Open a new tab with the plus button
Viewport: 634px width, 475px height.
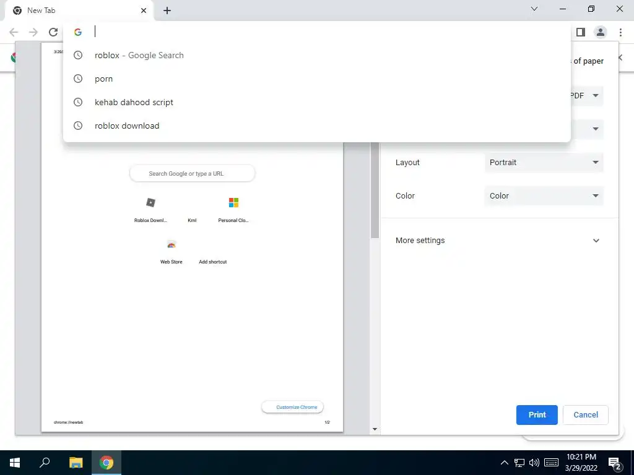click(x=167, y=11)
